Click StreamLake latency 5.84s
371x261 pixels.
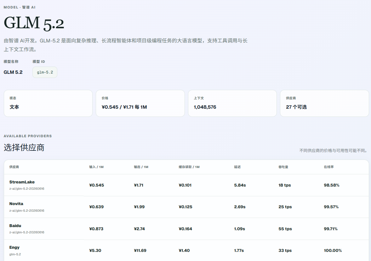[x=240, y=185]
